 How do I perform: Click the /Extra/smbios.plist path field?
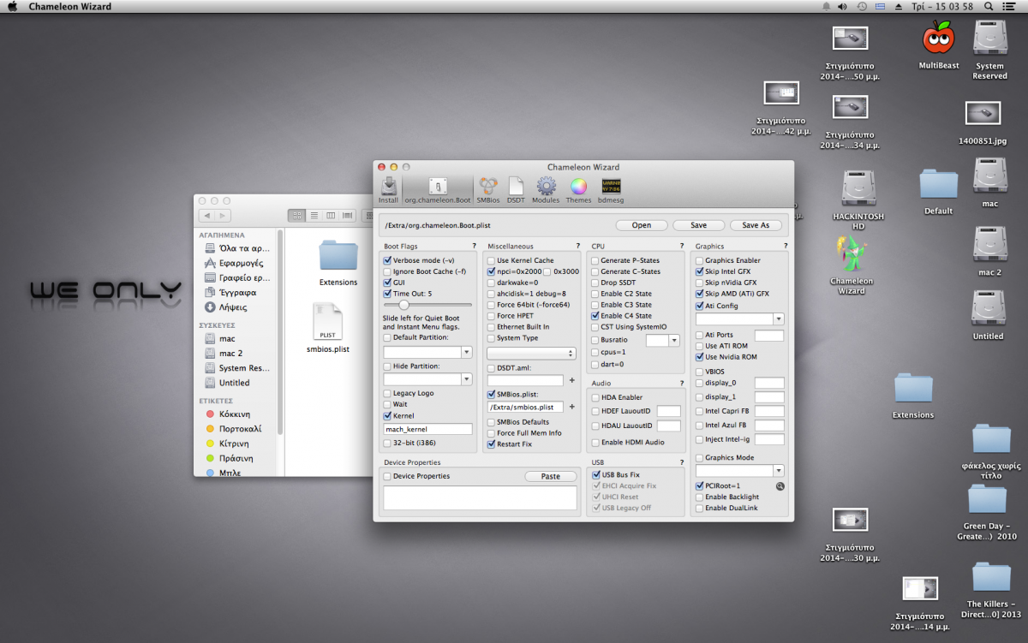click(525, 407)
